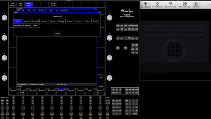Click encoder wheel D
The image size is (211, 119).
coord(4,78)
